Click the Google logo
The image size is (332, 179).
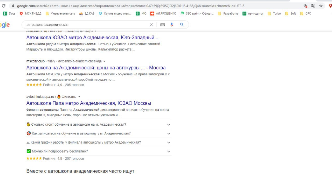[x=5, y=25]
